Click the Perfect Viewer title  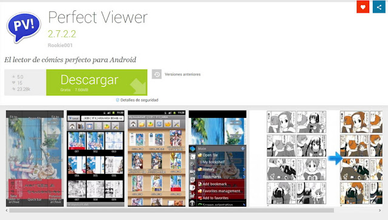click(x=98, y=18)
